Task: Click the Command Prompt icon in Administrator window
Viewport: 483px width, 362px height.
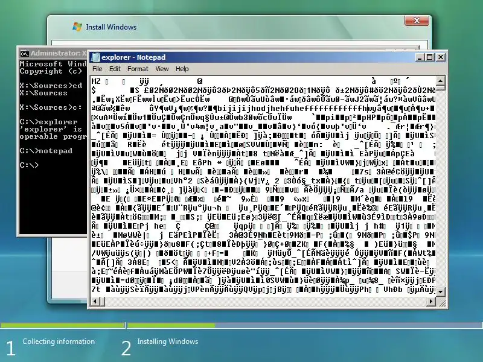Action: click(x=24, y=54)
